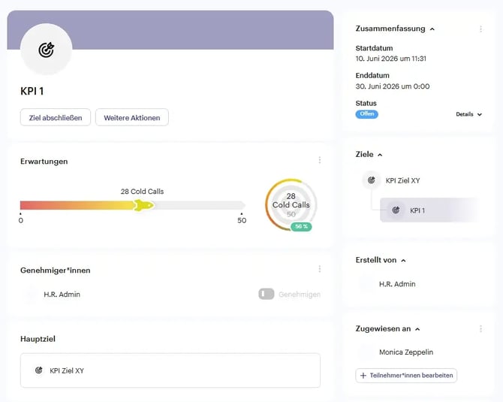The width and height of the screenshot is (503, 402).
Task: Open the KPI Ziel XY Hauptziel card
Action: (170, 370)
